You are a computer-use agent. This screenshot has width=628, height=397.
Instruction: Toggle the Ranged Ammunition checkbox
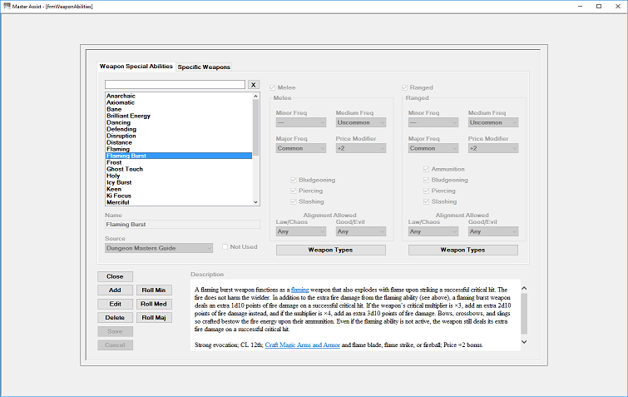(x=426, y=170)
